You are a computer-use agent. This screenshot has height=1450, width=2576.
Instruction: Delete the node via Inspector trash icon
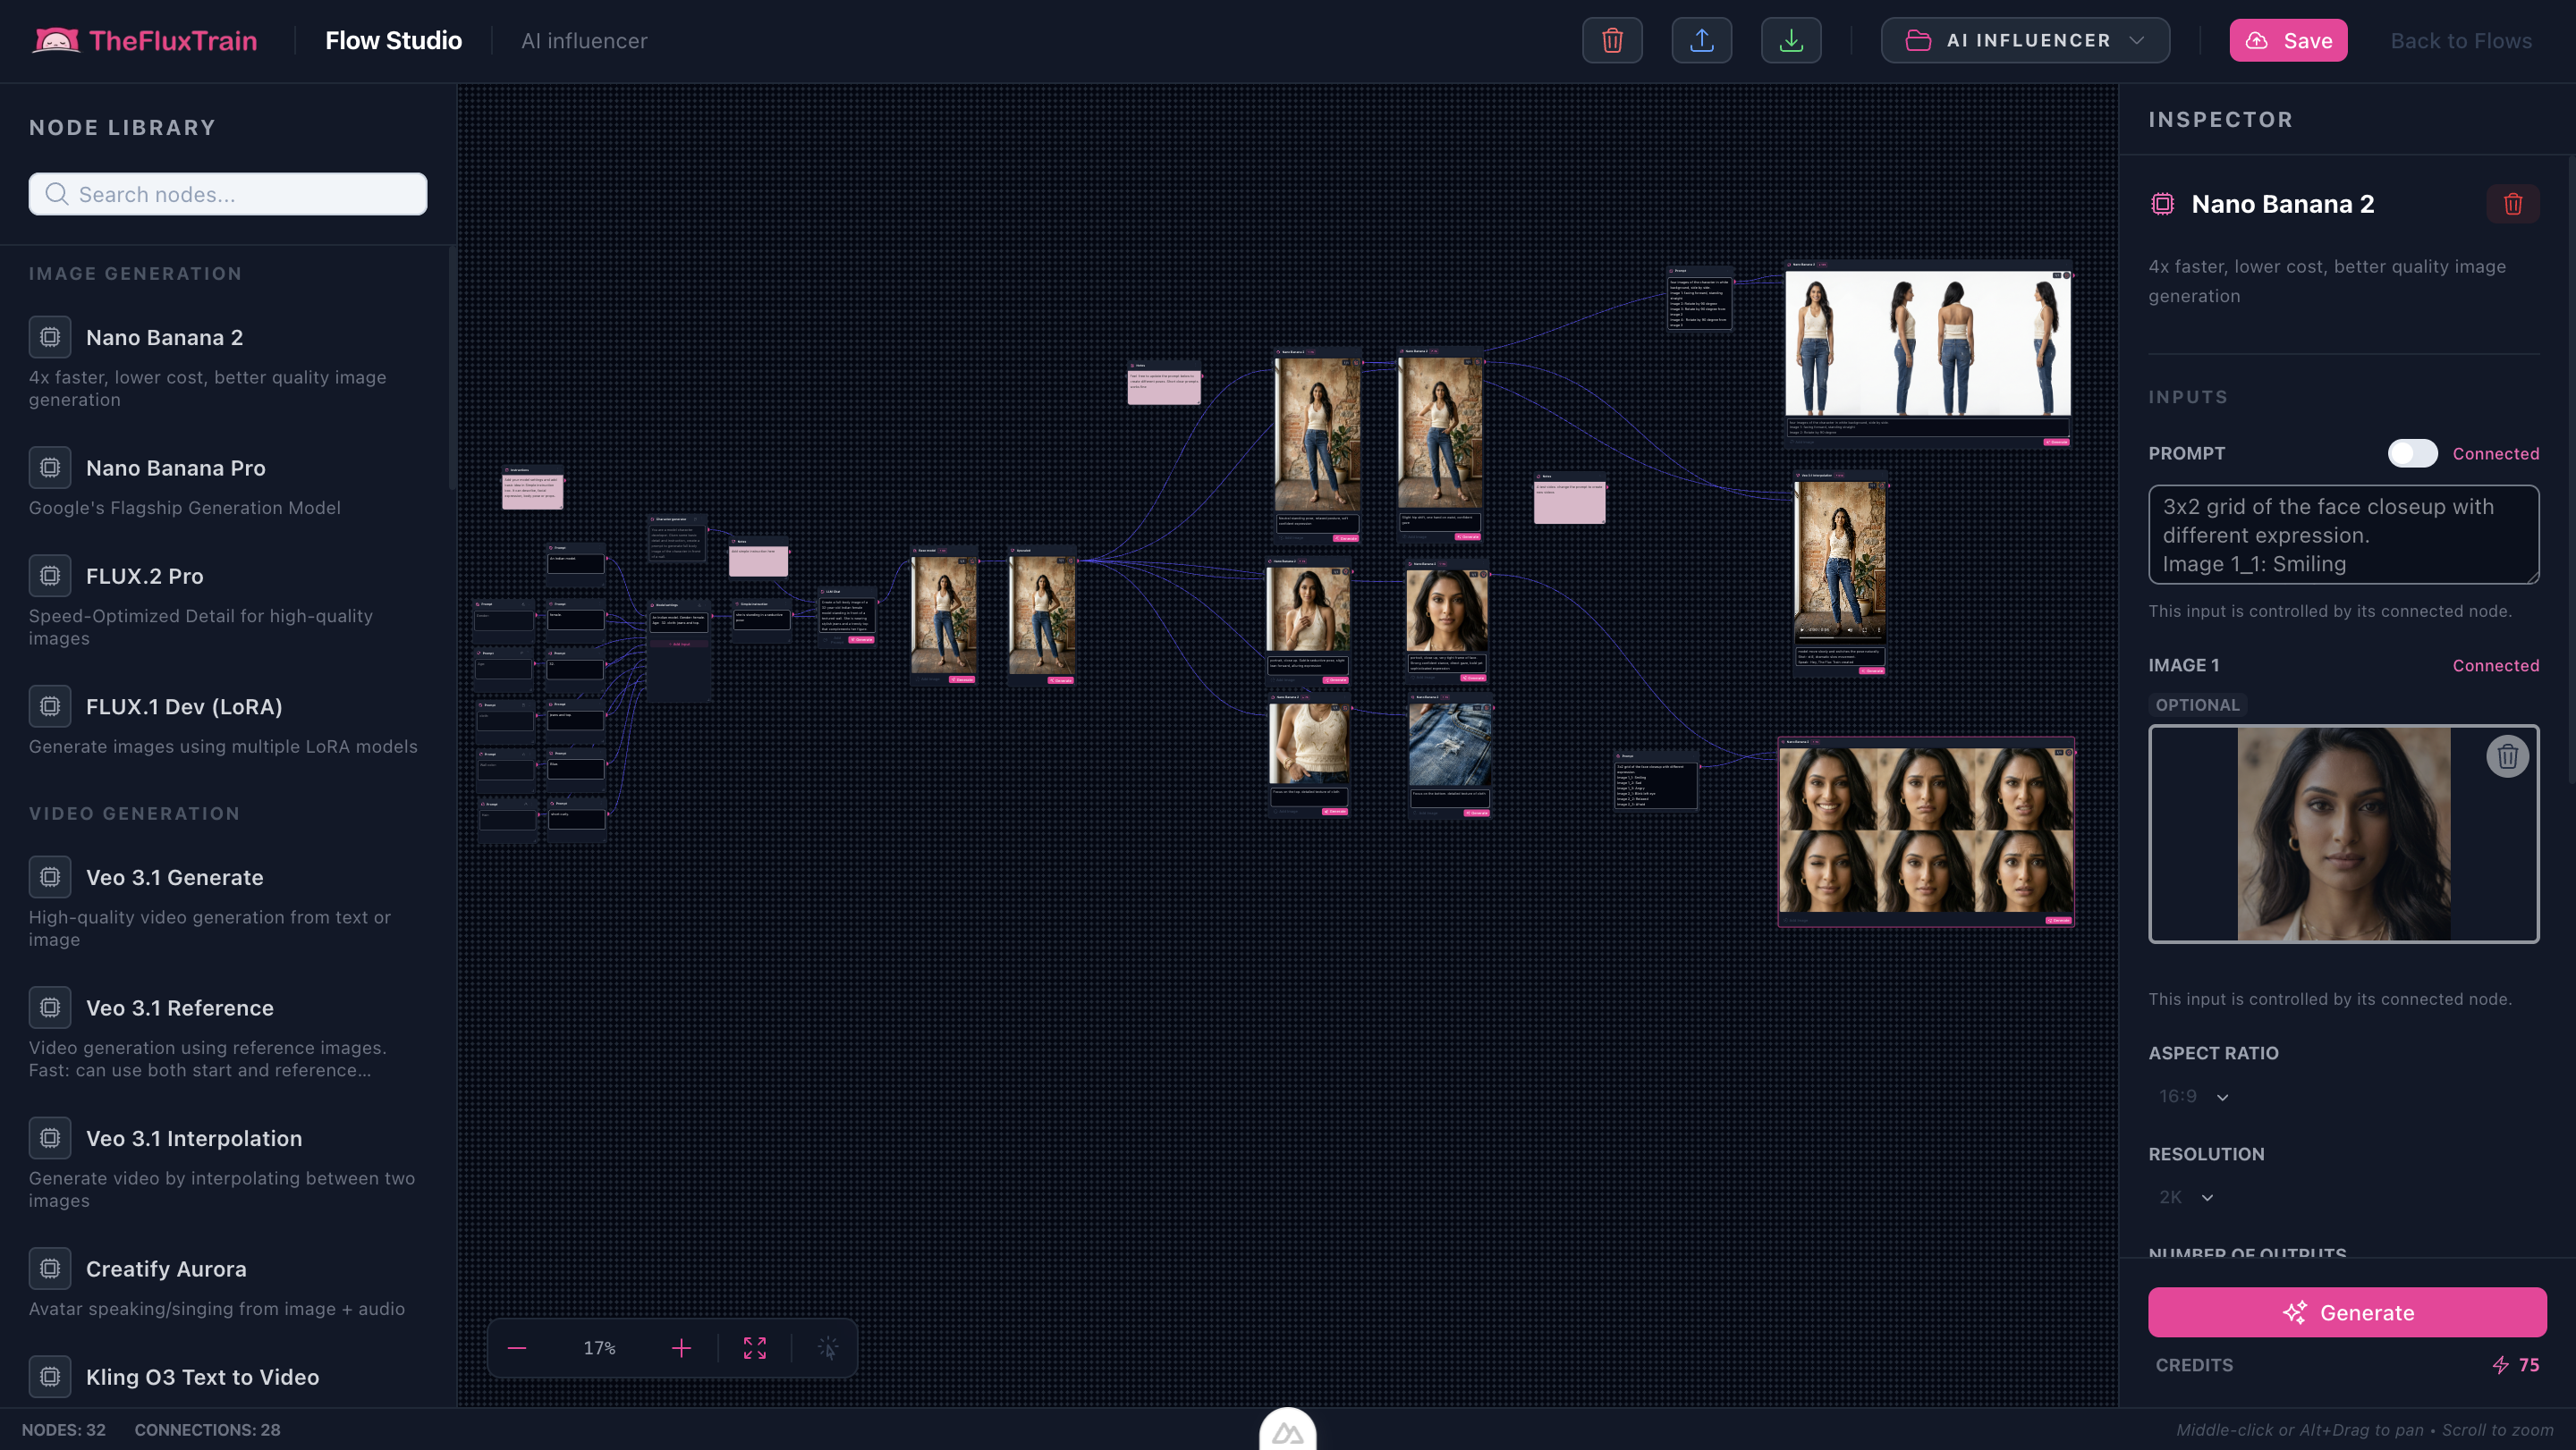click(2513, 204)
